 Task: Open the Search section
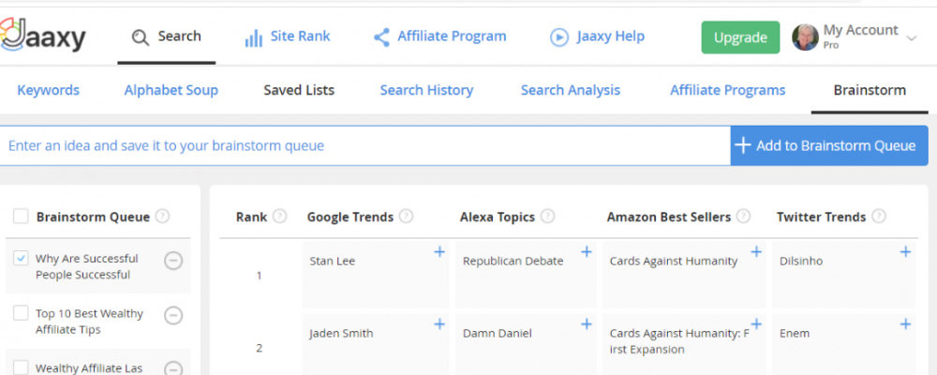166,37
